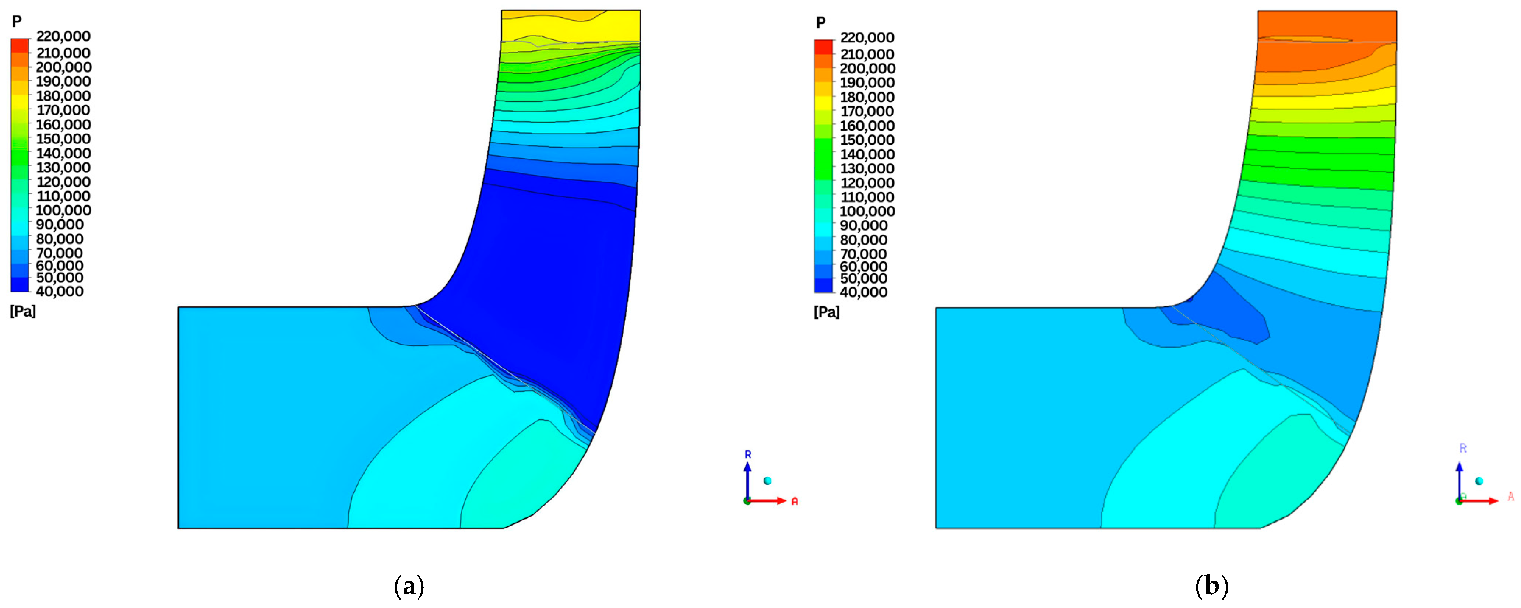Click the green origin sphere of left axis triad
Screen dimensions: 1521x608
[747, 501]
